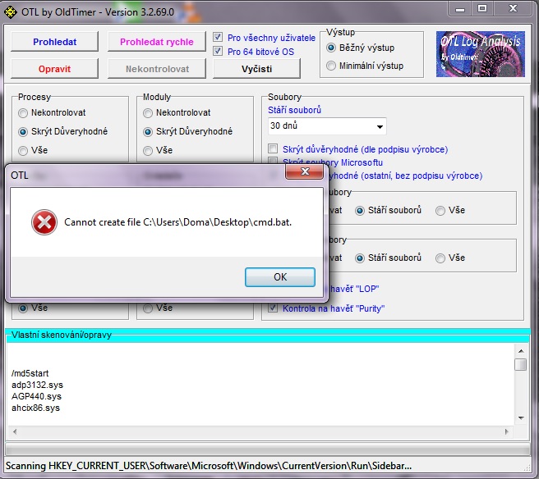Click the scroll up arrow in custom scan box
Image resolution: width=539 pixels, height=479 pixels.
click(520, 365)
